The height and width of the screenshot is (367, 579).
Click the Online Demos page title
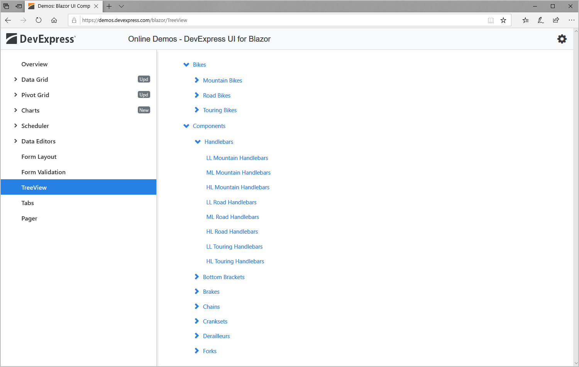point(200,39)
